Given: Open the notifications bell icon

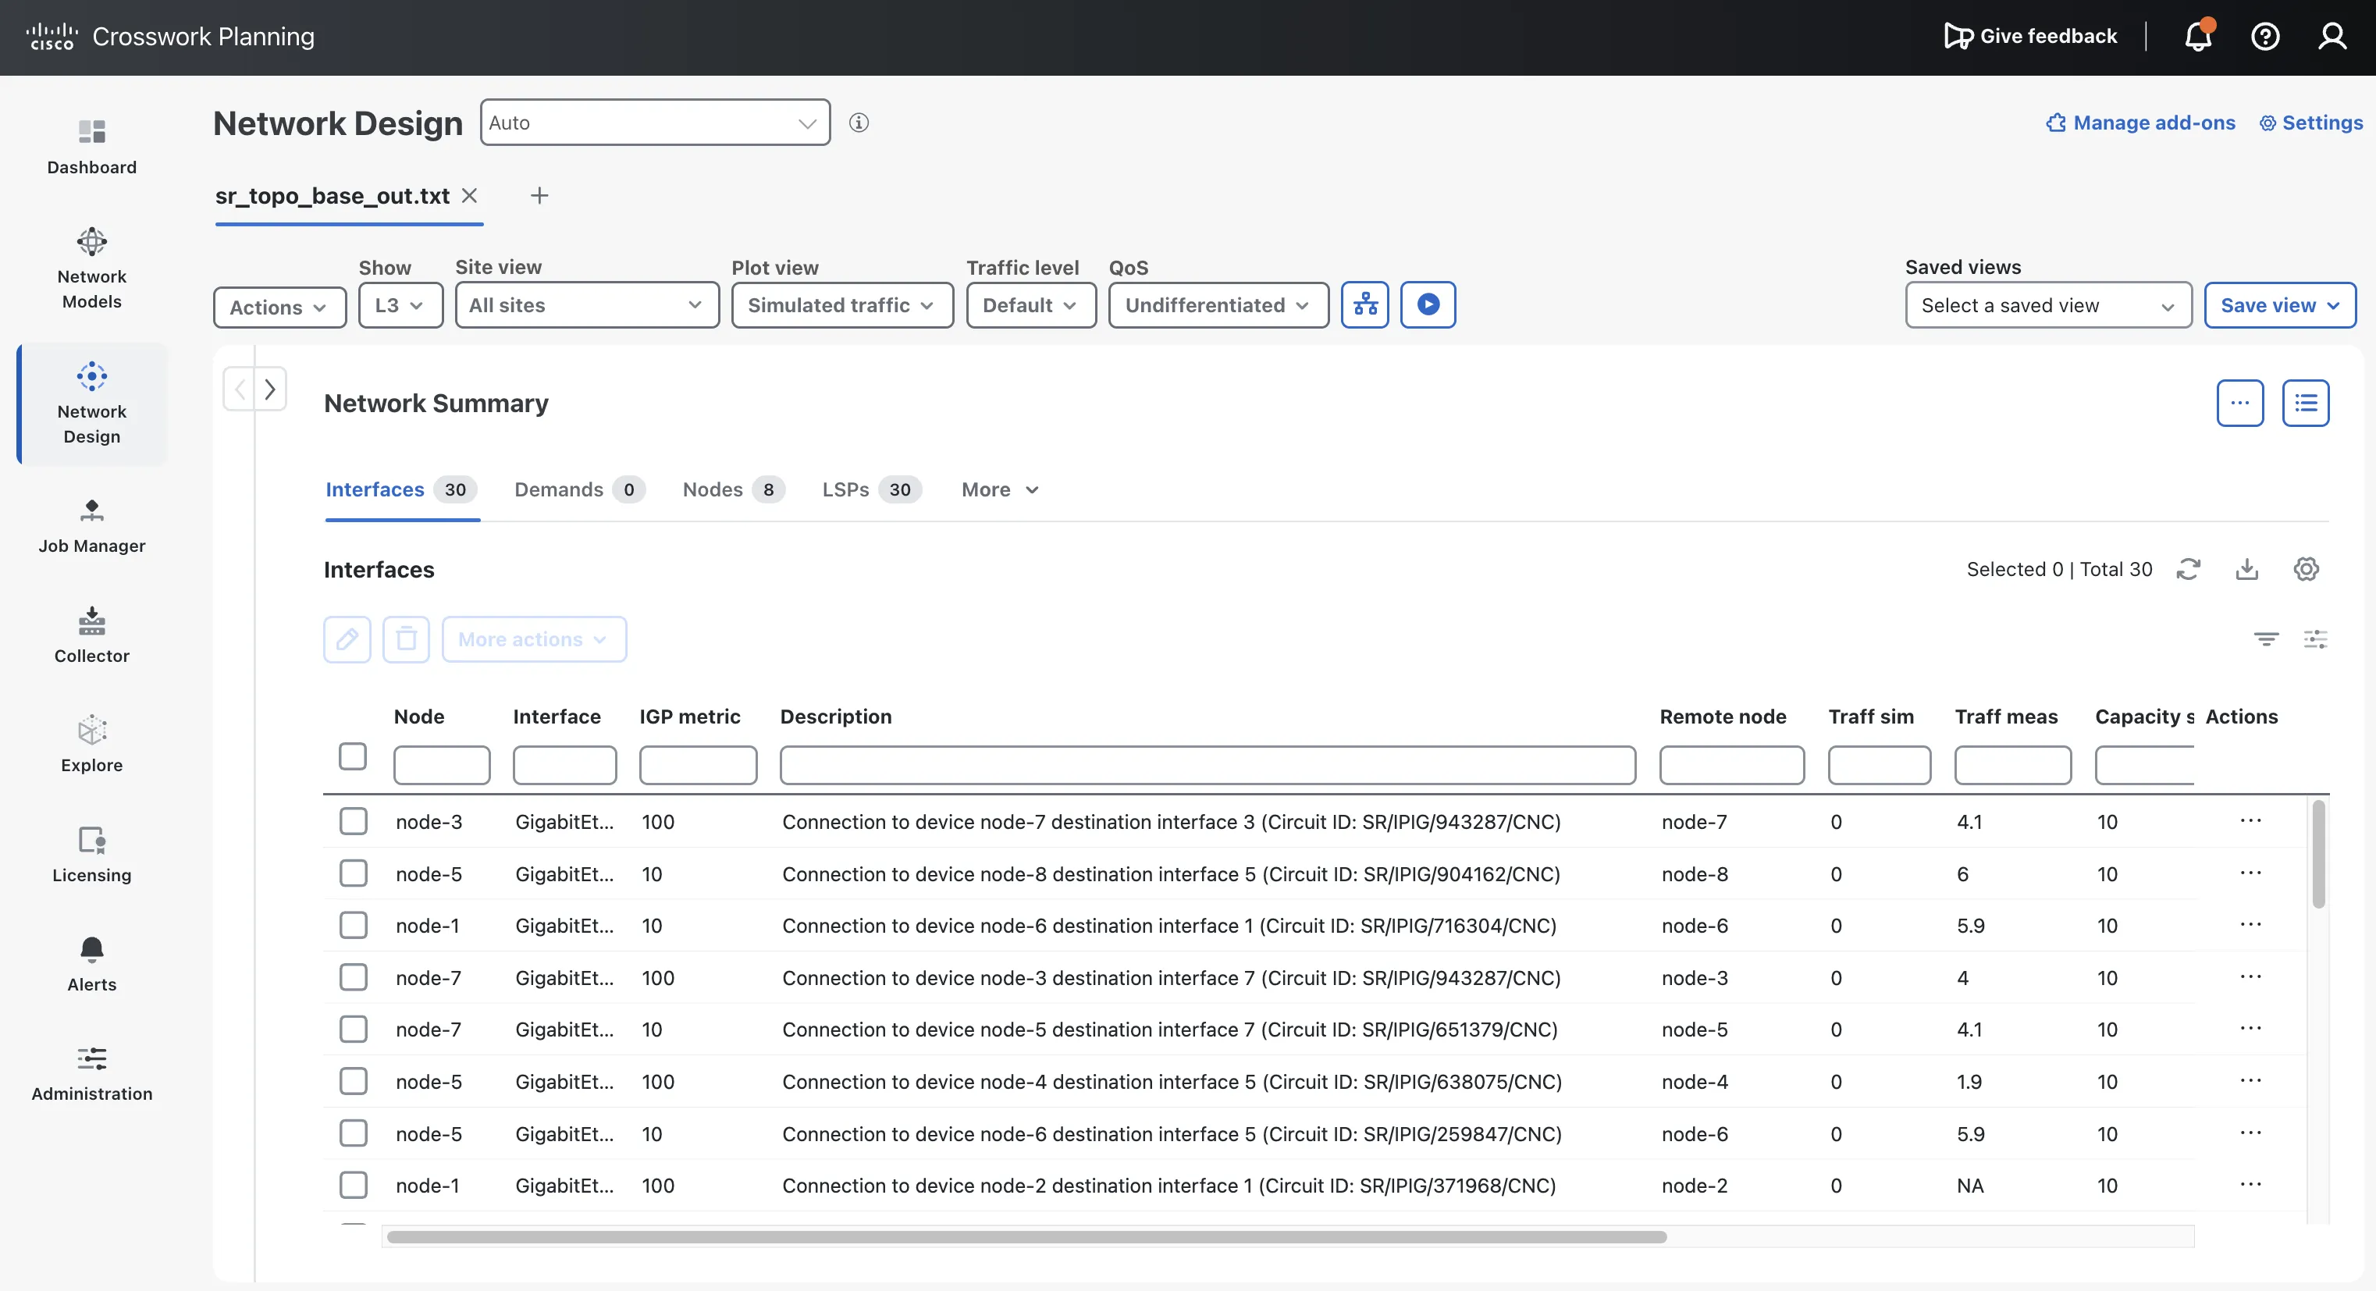Looking at the screenshot, I should point(2198,36).
